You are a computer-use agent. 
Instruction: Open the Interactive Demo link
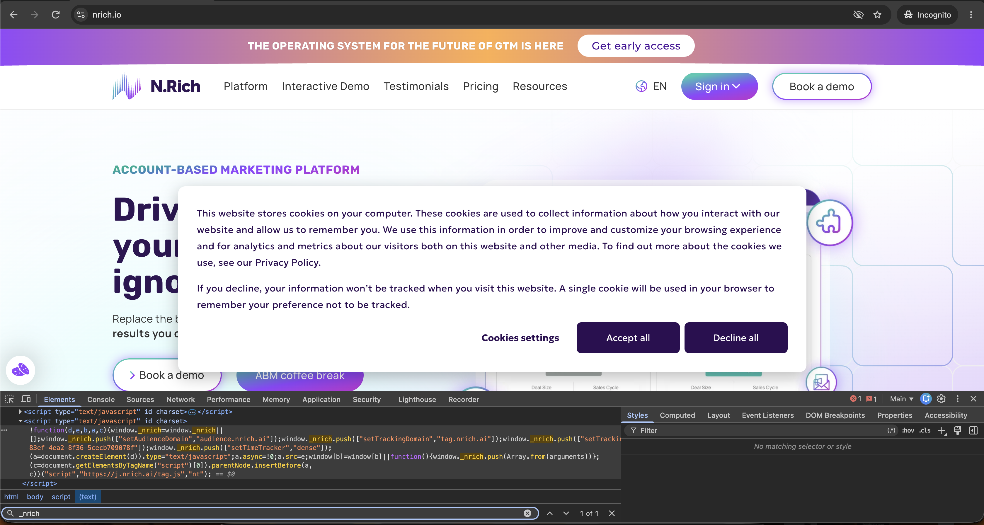click(326, 86)
